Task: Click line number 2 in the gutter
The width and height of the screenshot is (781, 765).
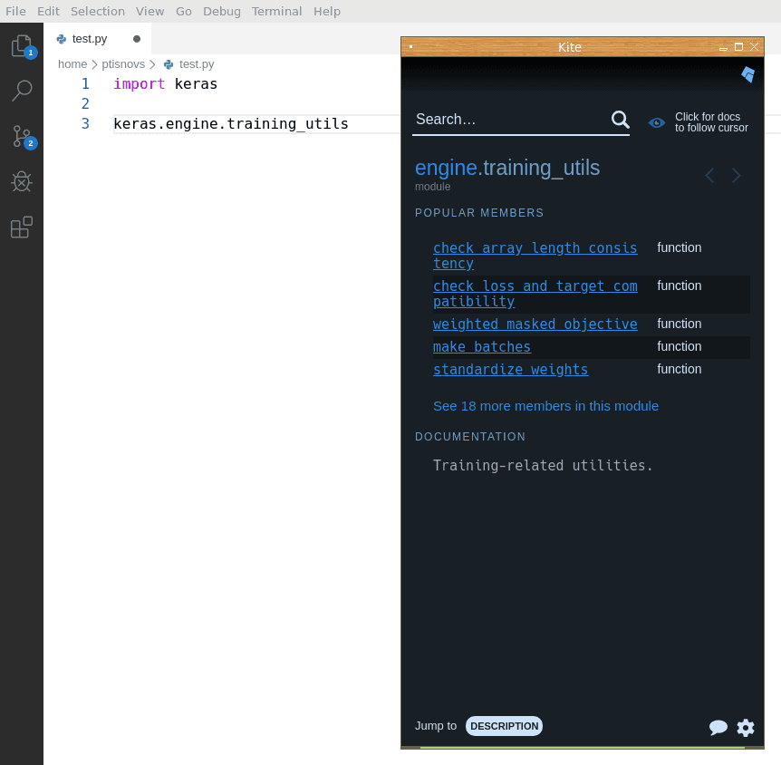Action: tap(85, 103)
